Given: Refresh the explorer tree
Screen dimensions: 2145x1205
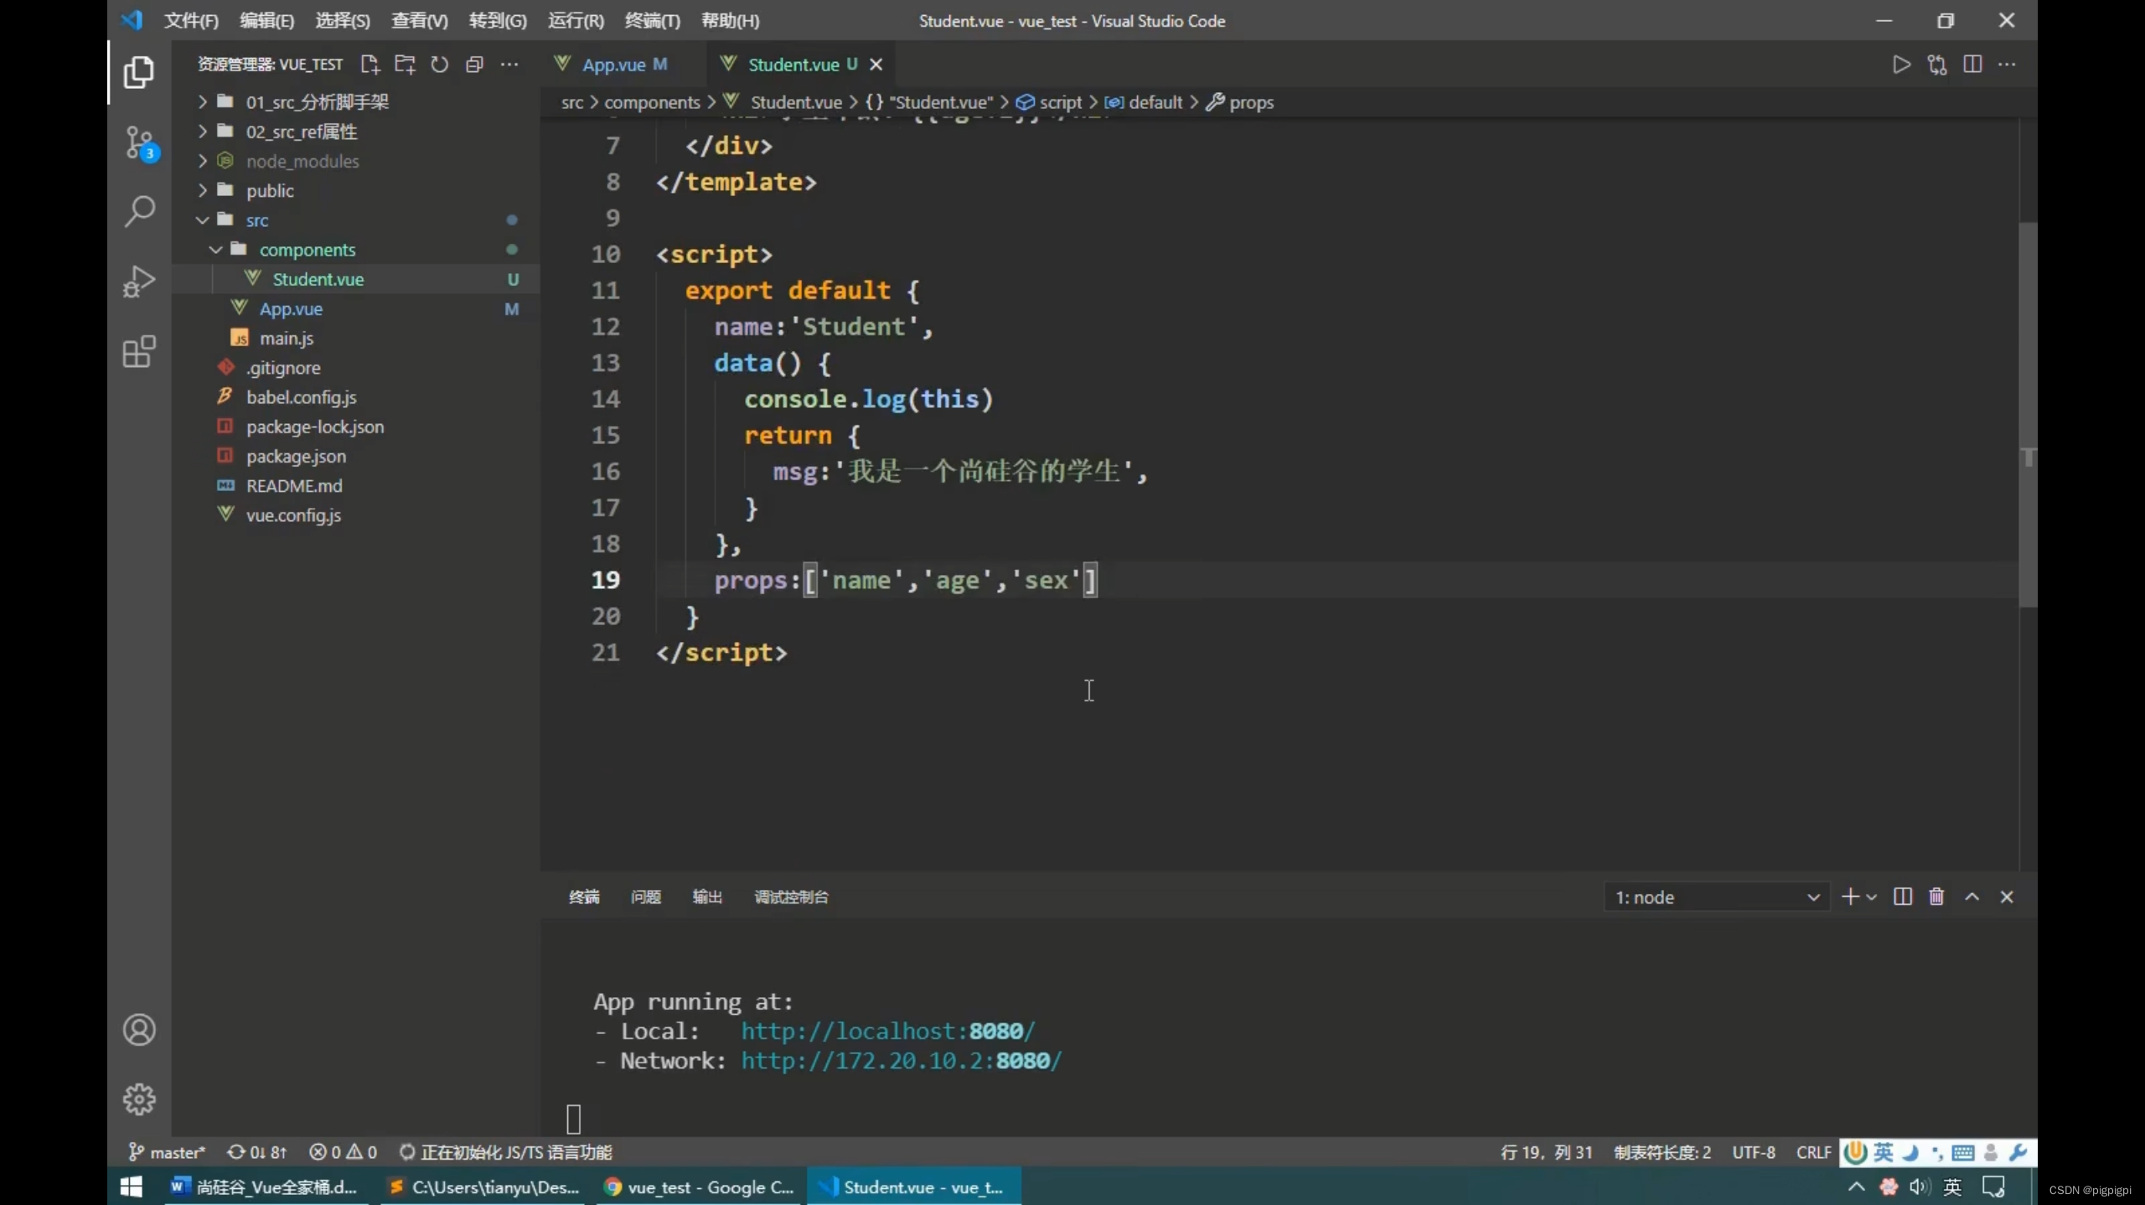Looking at the screenshot, I should 440,65.
